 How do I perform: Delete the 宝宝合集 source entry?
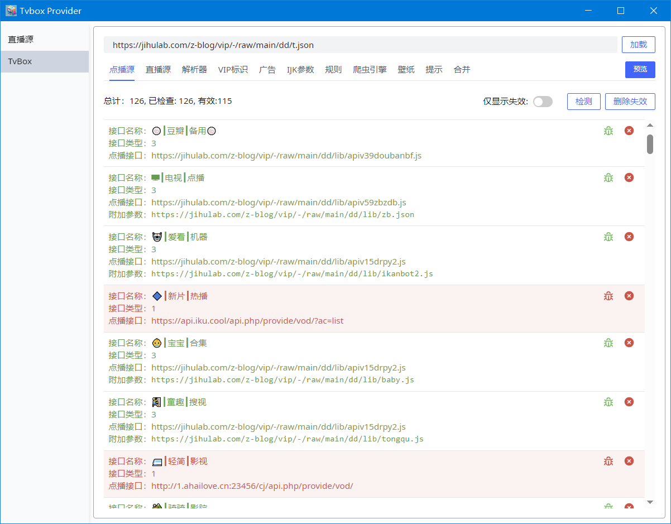pos(629,343)
